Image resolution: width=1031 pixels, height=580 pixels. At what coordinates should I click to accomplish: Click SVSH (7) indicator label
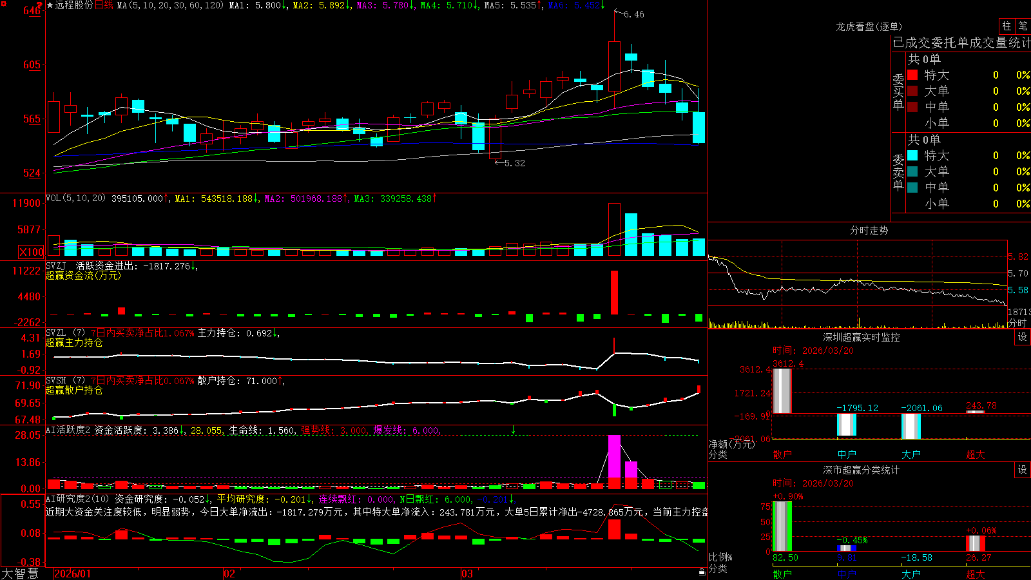(x=65, y=381)
